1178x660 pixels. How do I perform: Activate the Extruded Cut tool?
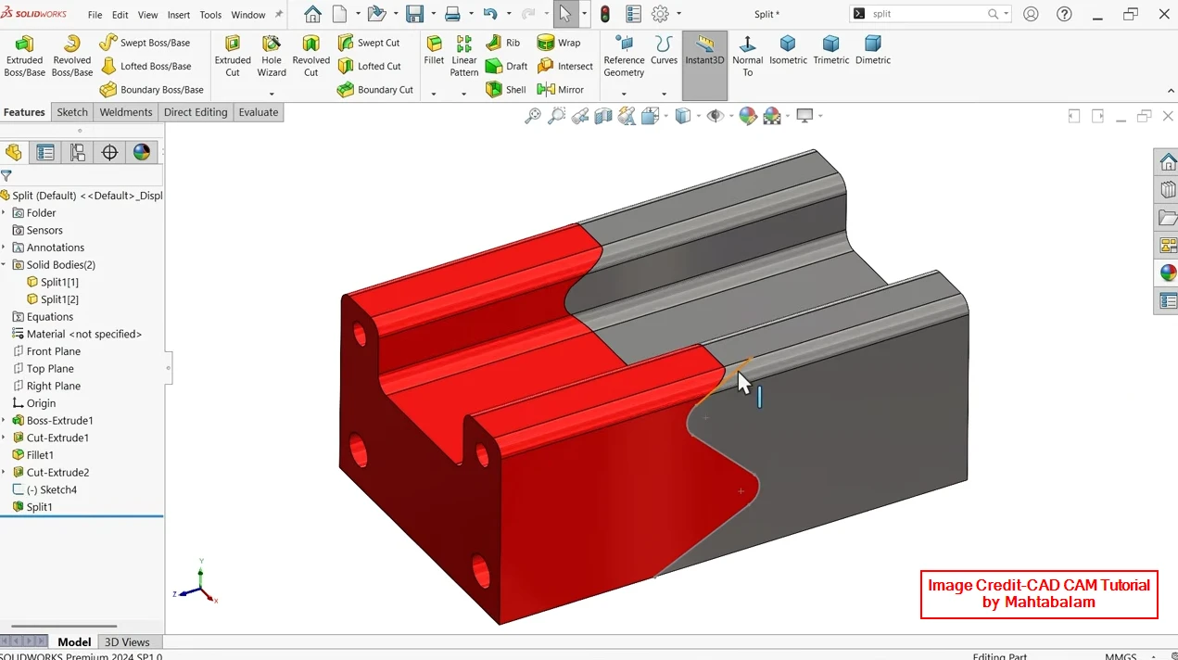(x=233, y=56)
